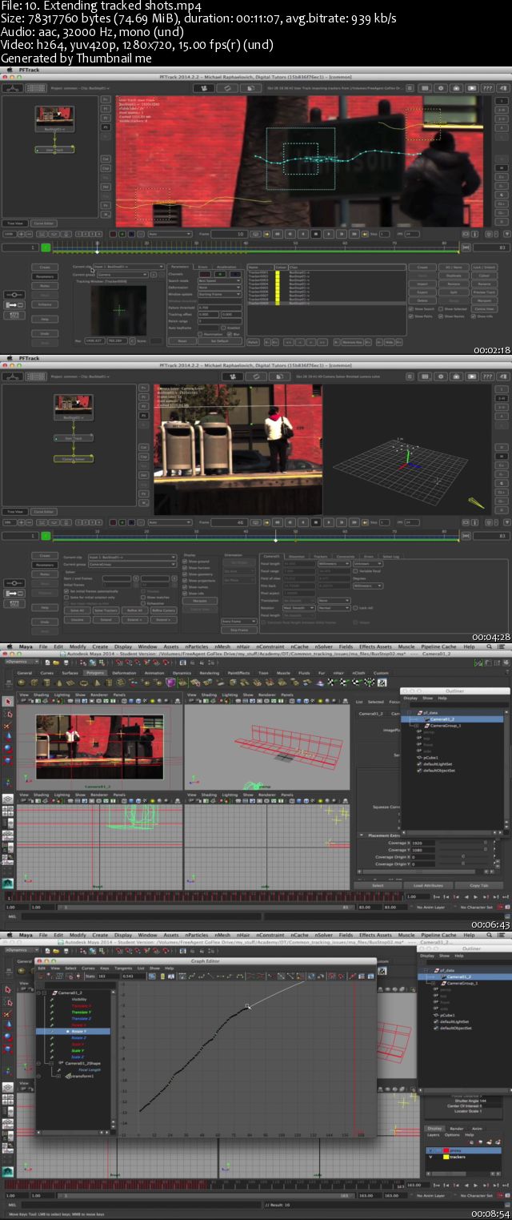Open Translation None dropdown in 04:28 frame

tap(334, 600)
